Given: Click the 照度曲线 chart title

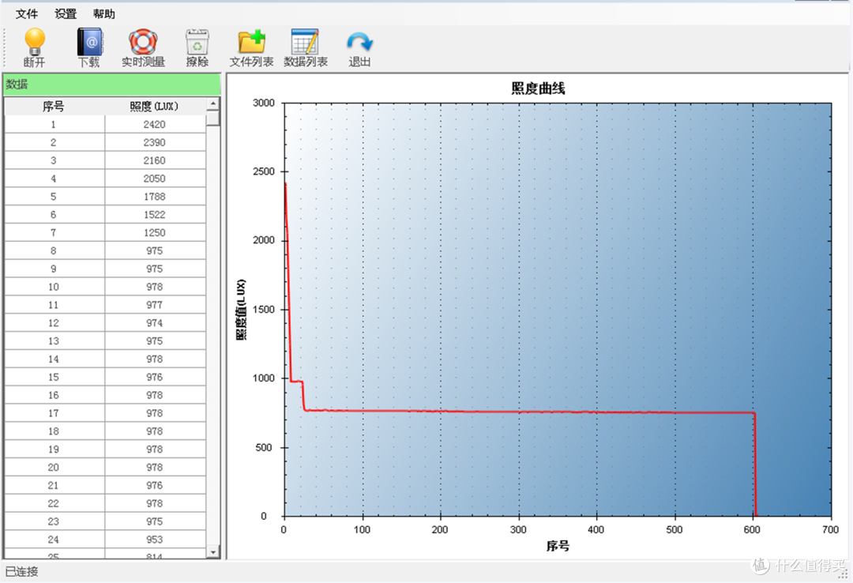Looking at the screenshot, I should 538,88.
